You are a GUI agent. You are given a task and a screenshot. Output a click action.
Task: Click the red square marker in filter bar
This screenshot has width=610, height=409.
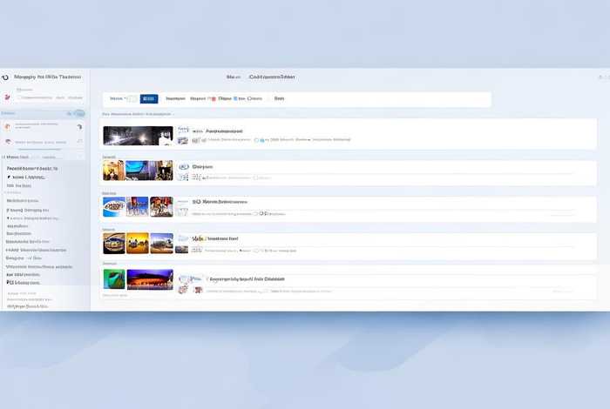pyautogui.click(x=213, y=98)
